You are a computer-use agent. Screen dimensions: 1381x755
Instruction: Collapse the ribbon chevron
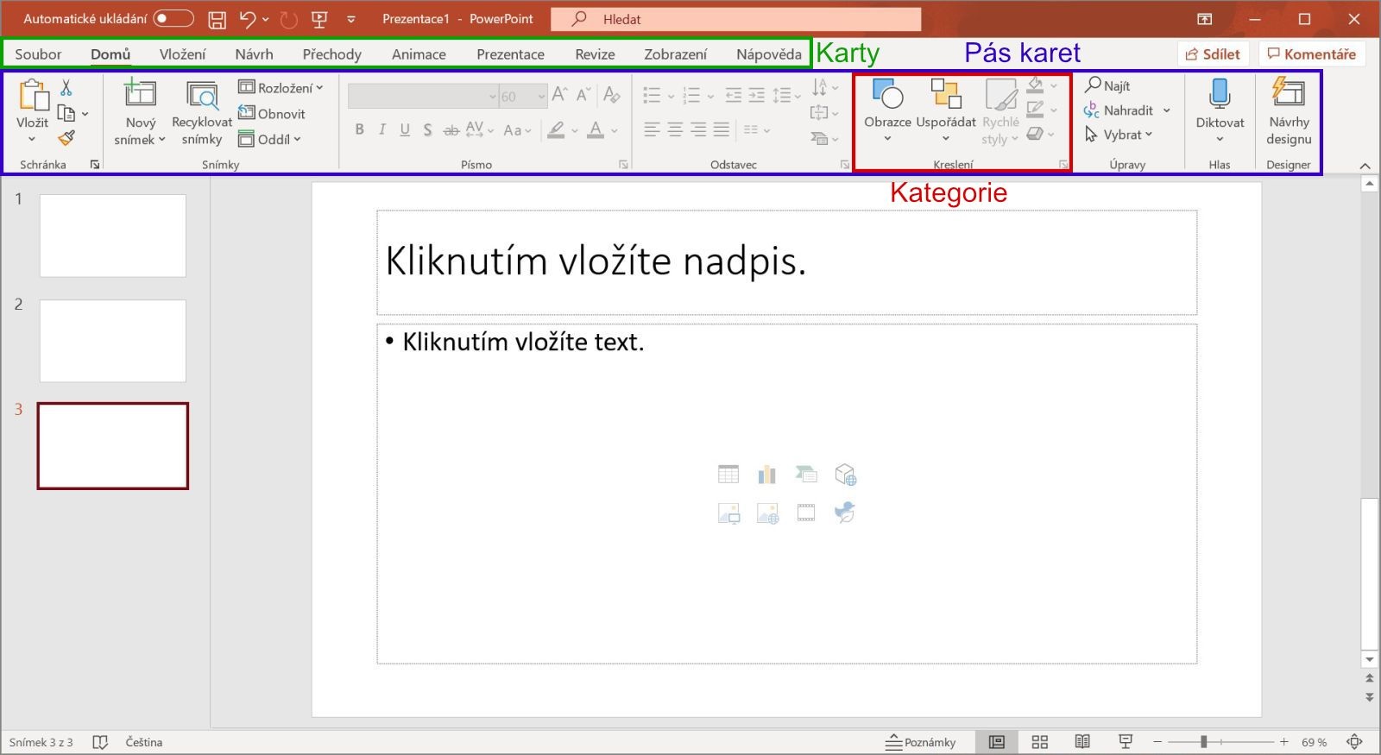1365,166
